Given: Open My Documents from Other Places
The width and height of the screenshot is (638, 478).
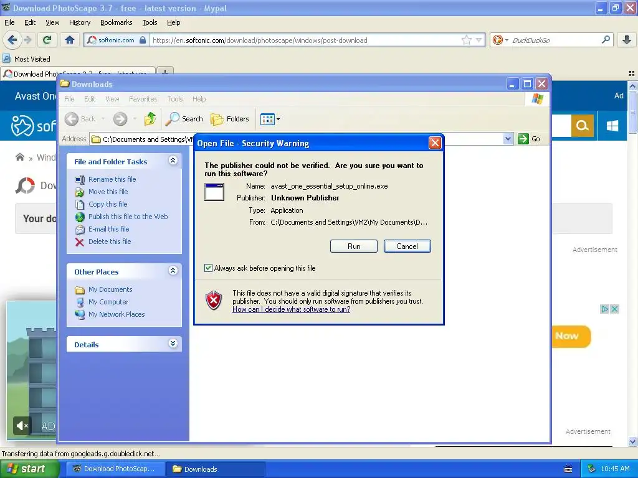Looking at the screenshot, I should click(x=110, y=289).
